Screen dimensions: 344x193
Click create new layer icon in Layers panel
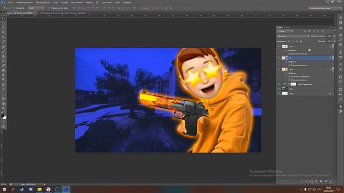pos(326,181)
